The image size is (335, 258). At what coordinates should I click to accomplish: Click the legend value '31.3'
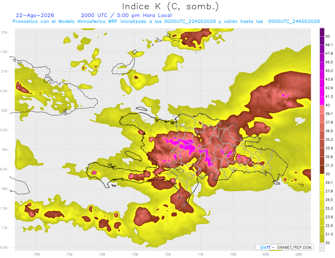(329, 165)
